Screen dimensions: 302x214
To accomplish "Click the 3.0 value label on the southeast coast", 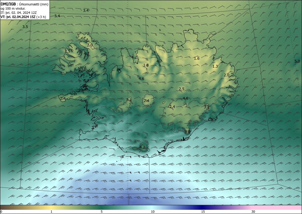I will pyautogui.click(x=188, y=132).
